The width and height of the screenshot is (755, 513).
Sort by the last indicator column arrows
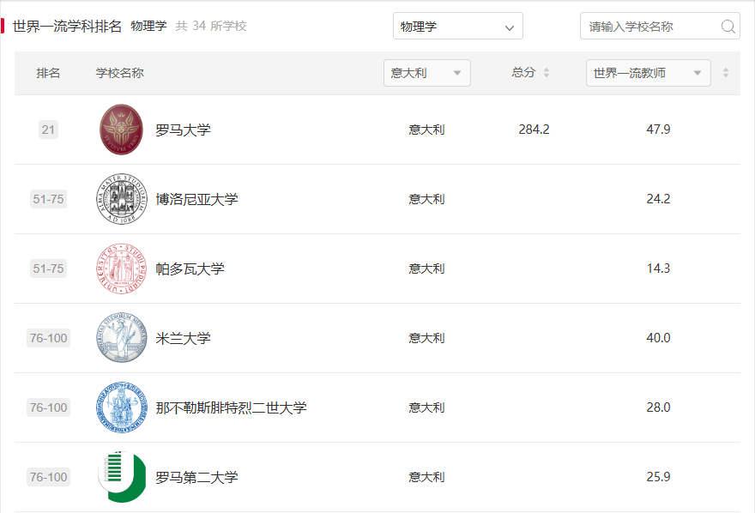(726, 73)
